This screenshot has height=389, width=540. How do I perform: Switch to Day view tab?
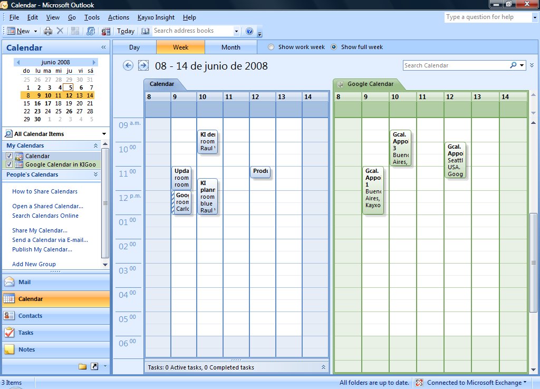134,47
